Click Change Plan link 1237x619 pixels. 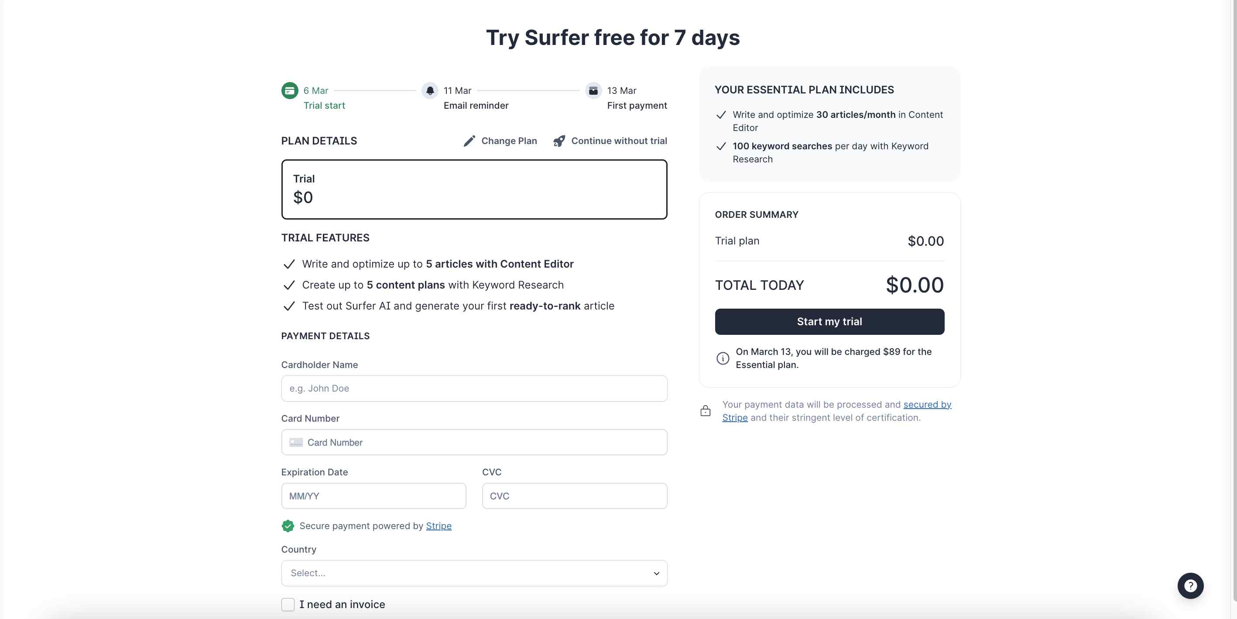(509, 141)
